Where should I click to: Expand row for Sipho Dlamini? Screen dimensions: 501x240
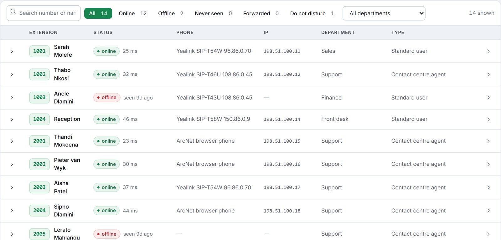point(12,210)
